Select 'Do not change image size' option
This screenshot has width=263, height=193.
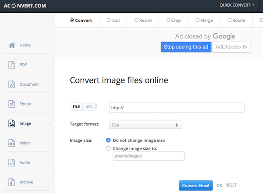(108, 140)
